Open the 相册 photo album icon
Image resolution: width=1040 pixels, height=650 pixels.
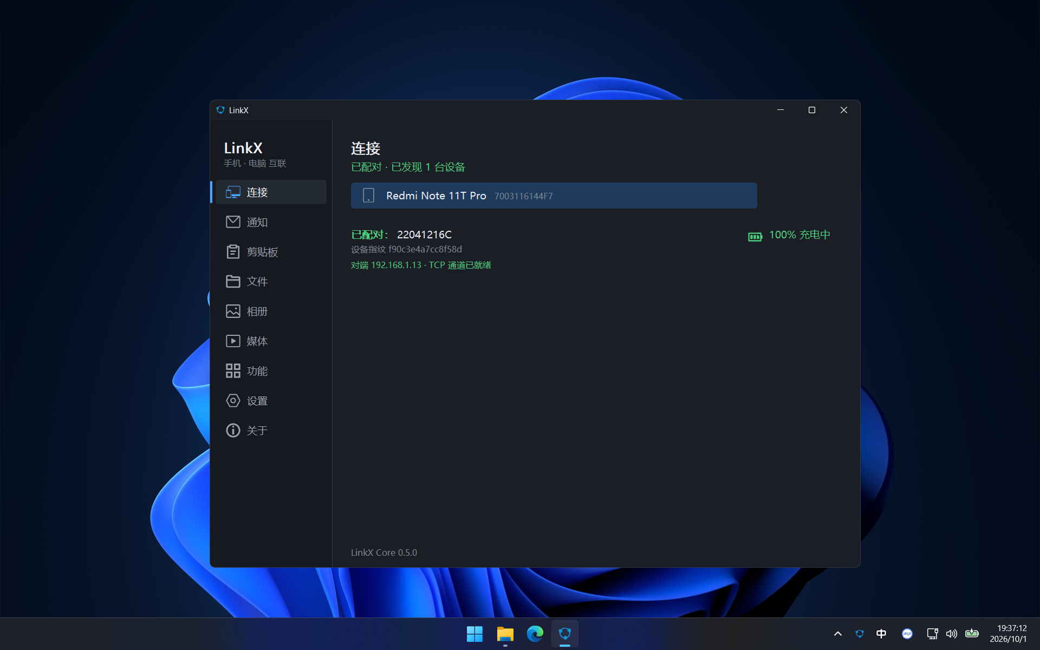click(x=233, y=311)
